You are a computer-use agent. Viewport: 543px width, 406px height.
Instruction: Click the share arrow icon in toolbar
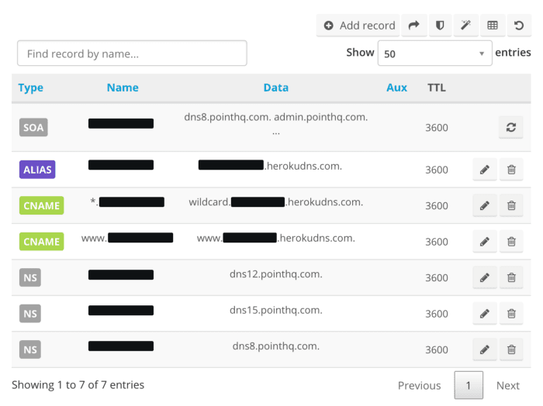click(413, 26)
